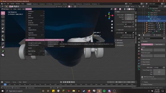
Task: Open Blender from the taskbar
Action: [x=99, y=91]
